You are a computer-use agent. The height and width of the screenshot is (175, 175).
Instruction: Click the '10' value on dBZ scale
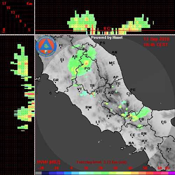click(86, 168)
